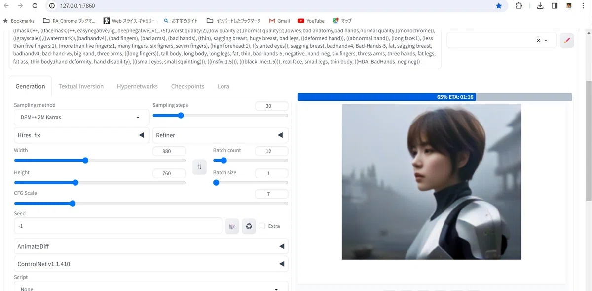Open the styles dropdown arrow
Viewport: 592px width, 291px height.
click(546, 41)
